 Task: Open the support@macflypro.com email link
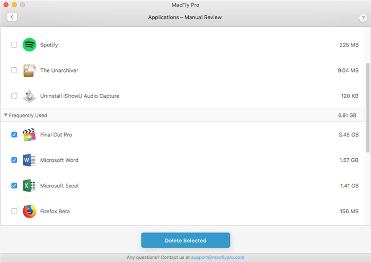pyautogui.click(x=218, y=257)
